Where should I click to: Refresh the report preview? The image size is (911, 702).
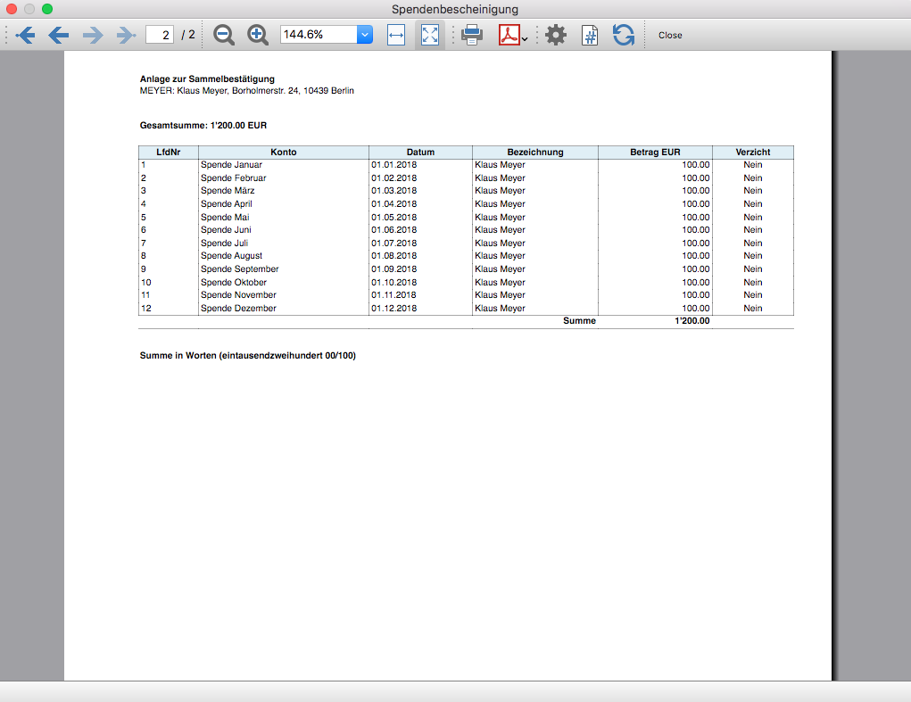pos(623,35)
